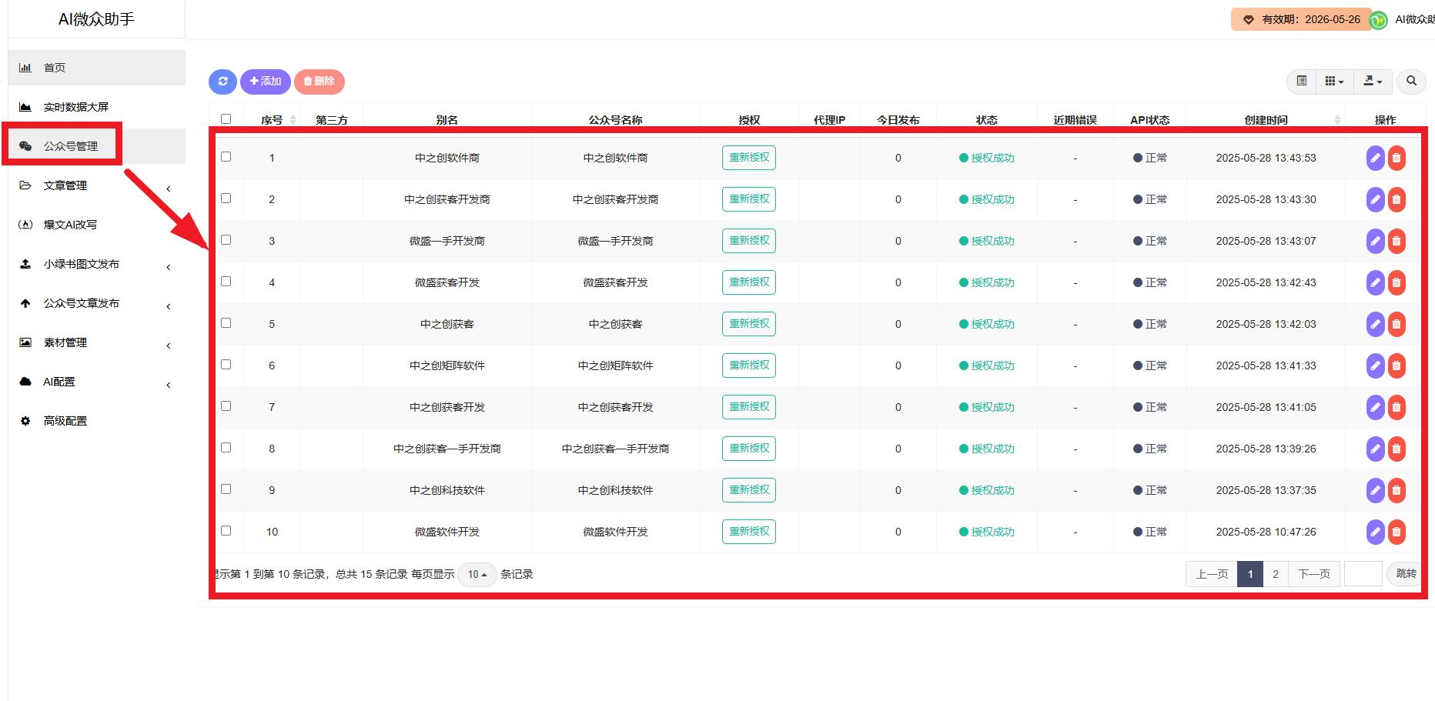Edit row 8 中之创获客一手开发商 with pencil icon
Viewport: 1435px width, 701px height.
pyautogui.click(x=1375, y=449)
